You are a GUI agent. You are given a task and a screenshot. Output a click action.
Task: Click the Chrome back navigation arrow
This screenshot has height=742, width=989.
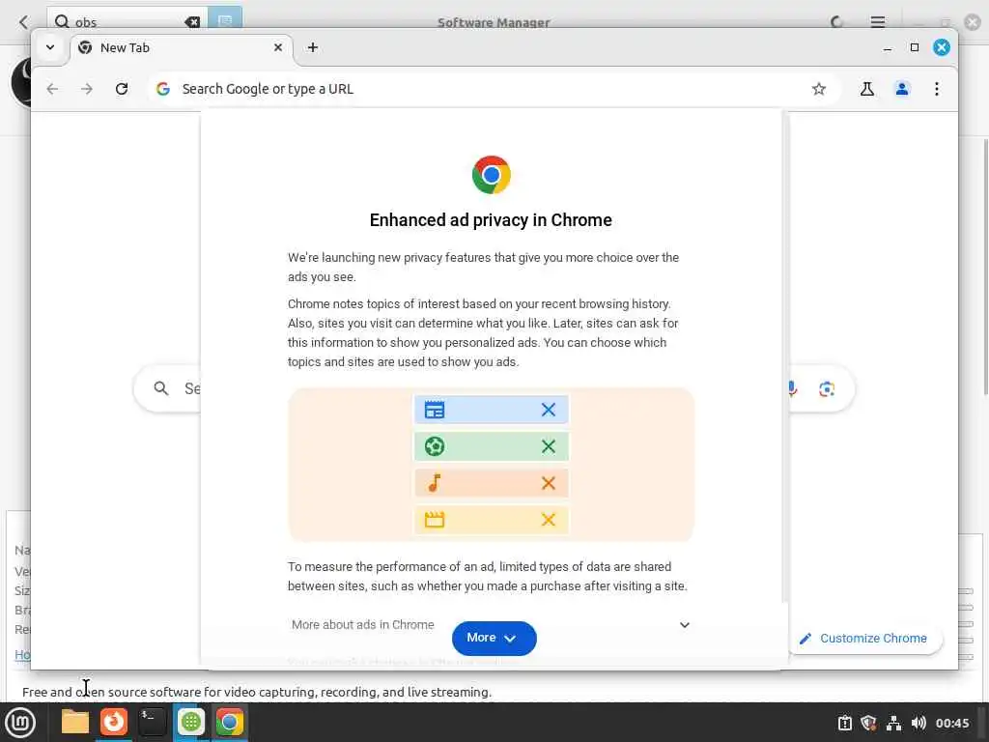52,89
